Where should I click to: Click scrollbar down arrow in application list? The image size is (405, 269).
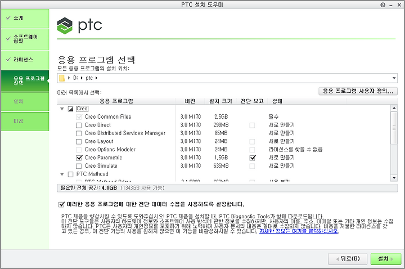coord(394,178)
